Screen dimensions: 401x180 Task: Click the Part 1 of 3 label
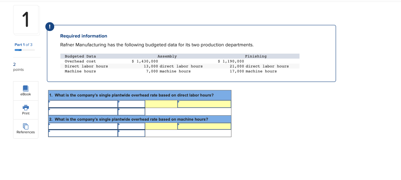click(x=23, y=44)
